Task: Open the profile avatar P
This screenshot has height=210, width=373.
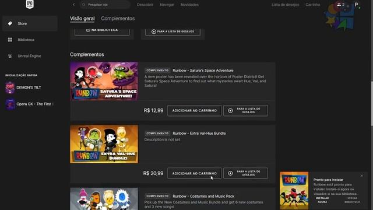Action: 356,5
